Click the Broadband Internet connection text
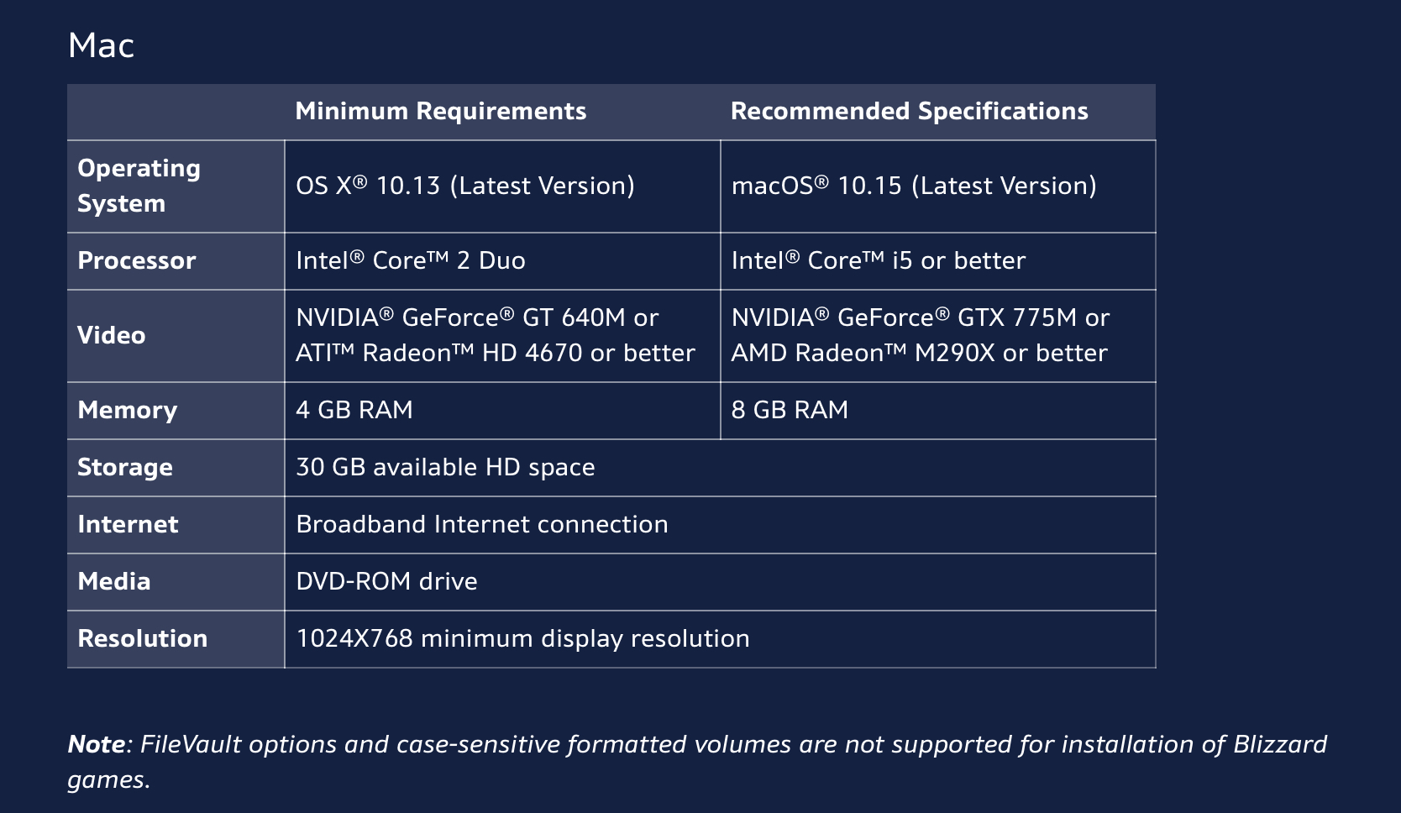 481,525
